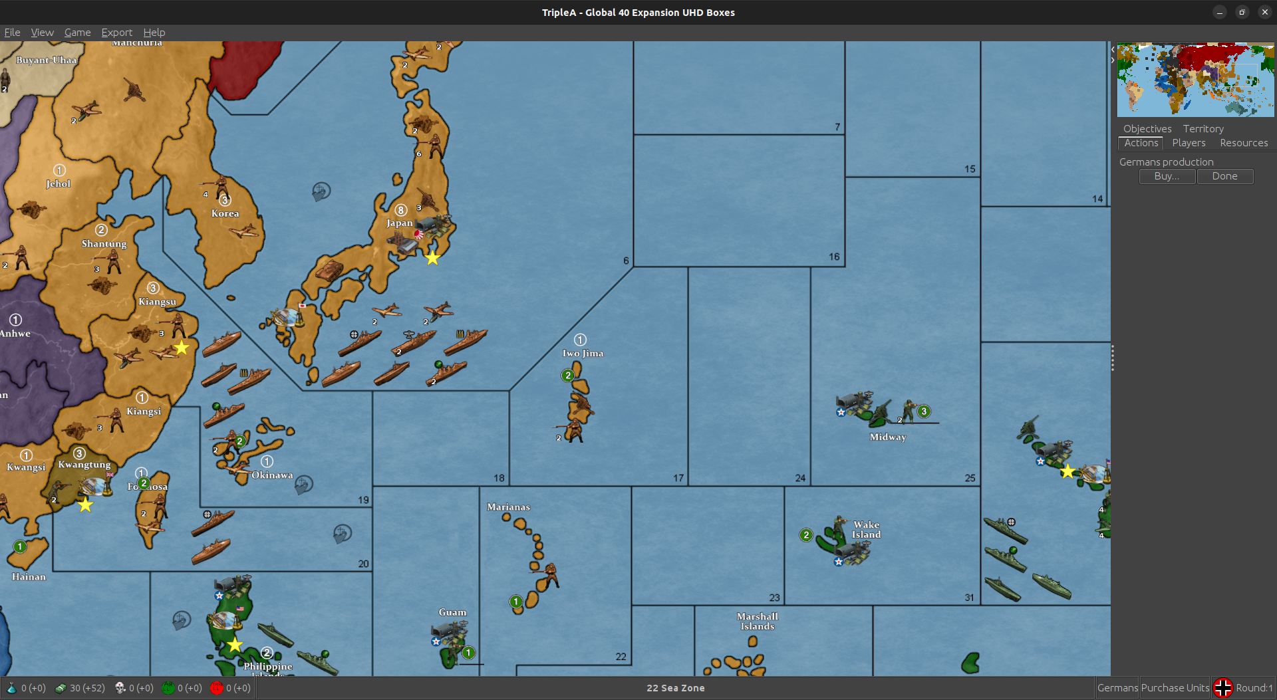Viewport: 1277px width, 700px height.
Task: Click the German cross flag icon
Action: click(x=1222, y=688)
